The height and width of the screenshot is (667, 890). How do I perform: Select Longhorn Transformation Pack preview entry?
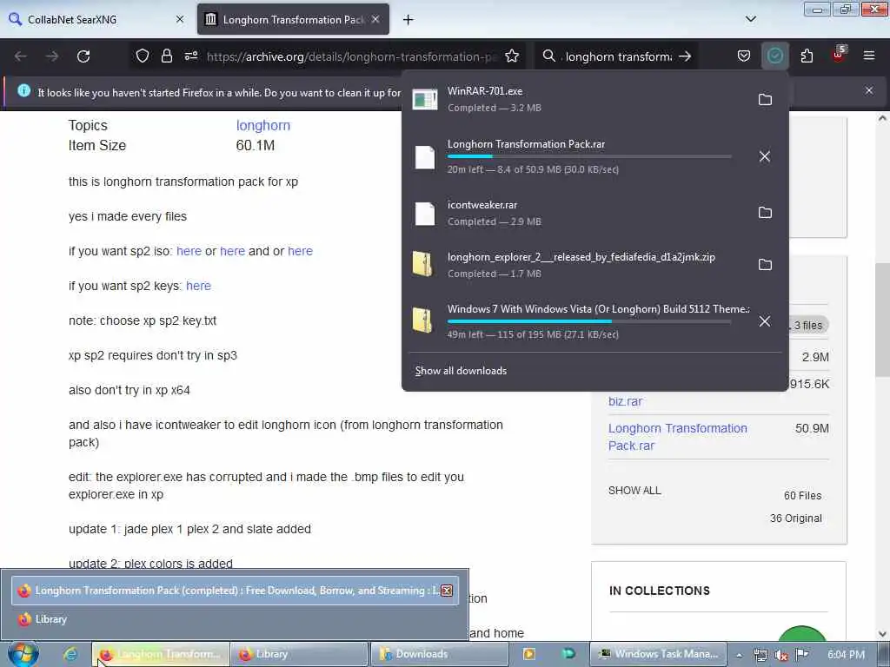pos(227,591)
